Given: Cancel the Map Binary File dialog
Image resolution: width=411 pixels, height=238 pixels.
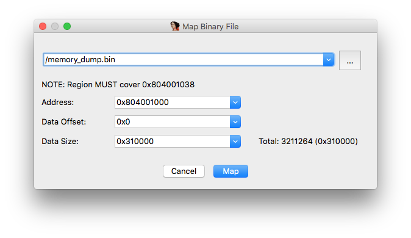Looking at the screenshot, I should click(x=184, y=171).
